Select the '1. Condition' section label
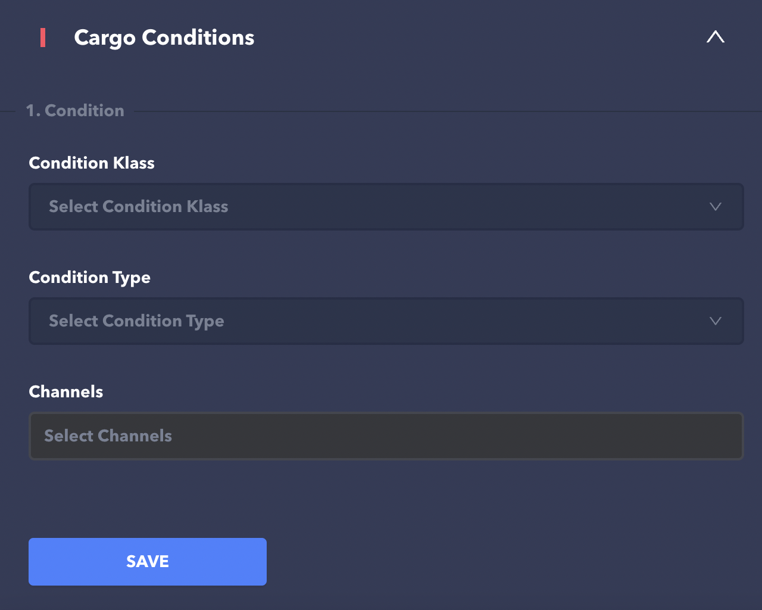 click(75, 111)
